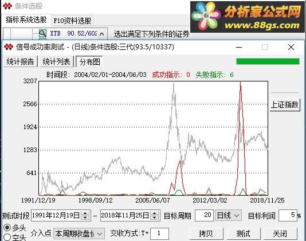The height and width of the screenshot is (241, 306).
Task: Click the 条件选股 window logo icon
Action: click(7, 6)
